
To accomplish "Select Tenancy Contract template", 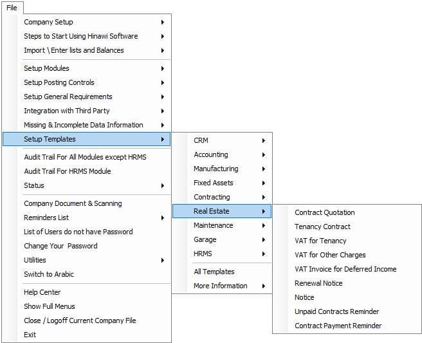I will coord(322,227).
